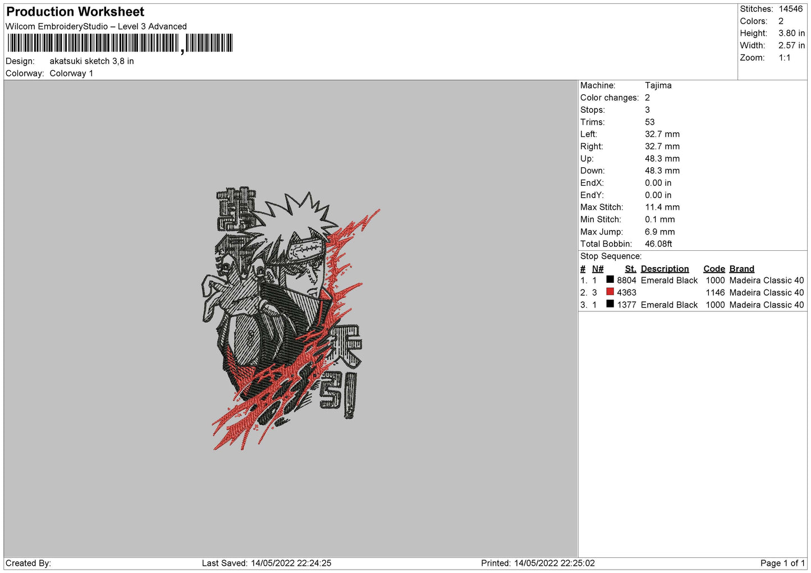811x573 pixels.
Task: Click the EndX value 0.00 in
Action: (658, 183)
